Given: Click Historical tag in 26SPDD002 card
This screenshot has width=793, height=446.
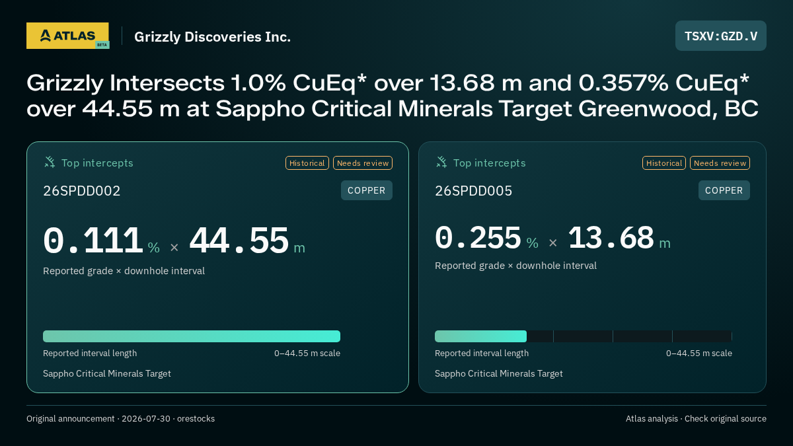Looking at the screenshot, I should tap(307, 163).
